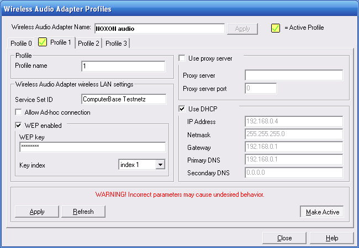Click the Proxy server text field
The height and width of the screenshot is (248, 359).
tap(294, 75)
